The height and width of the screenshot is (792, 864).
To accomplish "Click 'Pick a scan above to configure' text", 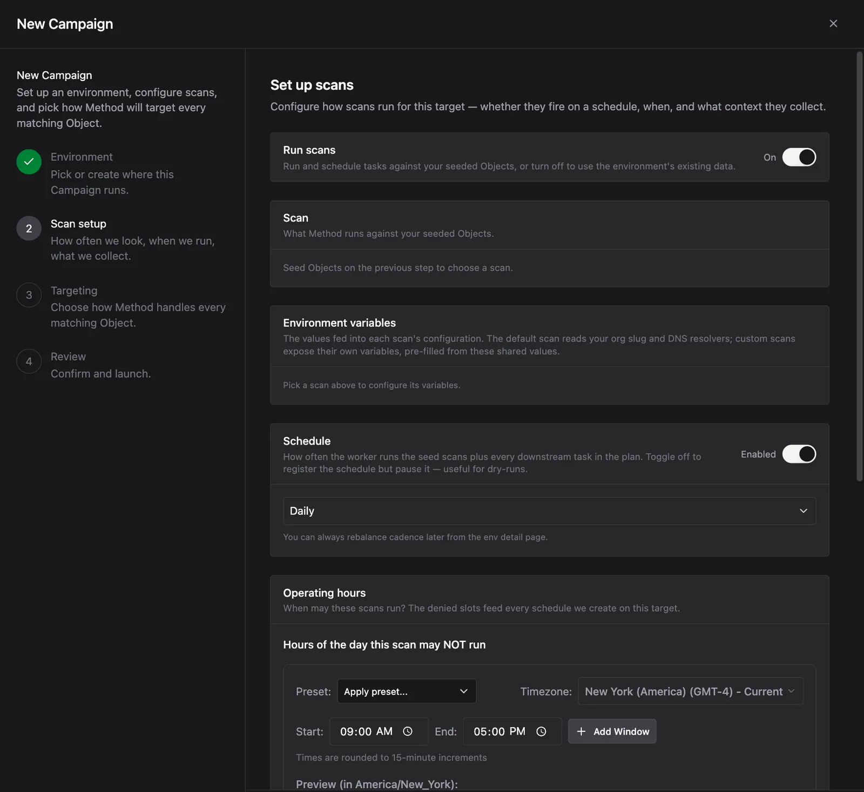I will pyautogui.click(x=372, y=385).
